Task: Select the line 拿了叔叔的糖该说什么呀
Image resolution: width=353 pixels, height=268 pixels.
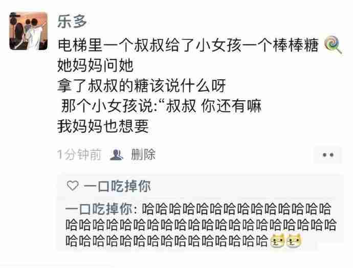Action: [142, 85]
